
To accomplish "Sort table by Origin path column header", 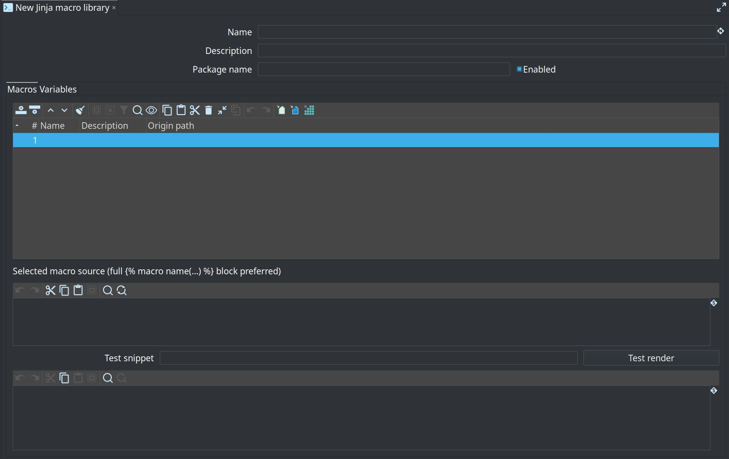I will 432,126.
